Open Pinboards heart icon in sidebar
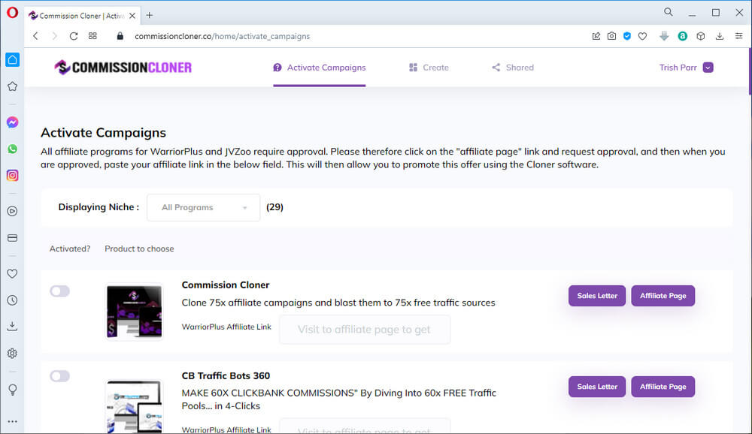The height and width of the screenshot is (434, 752). click(13, 274)
